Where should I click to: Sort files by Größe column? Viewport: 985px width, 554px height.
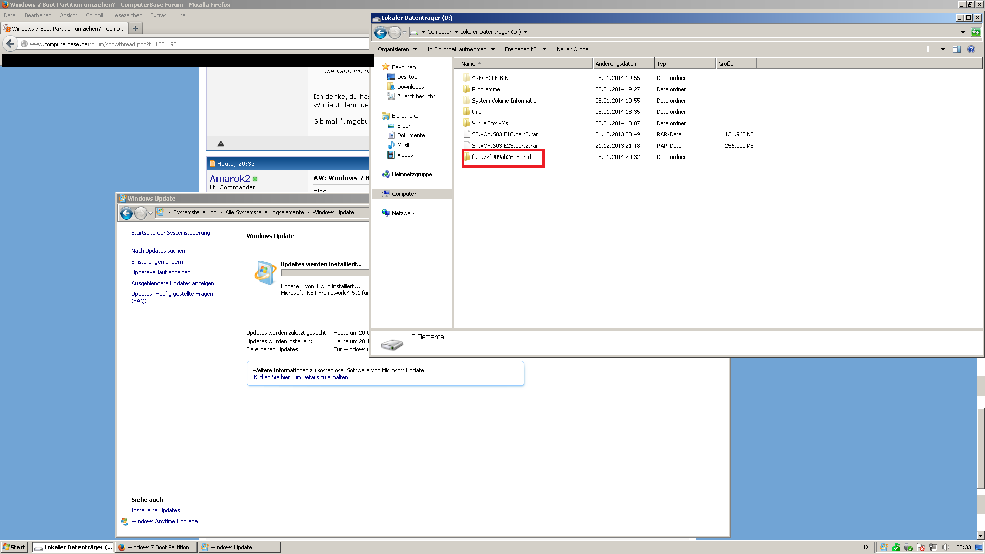736,64
